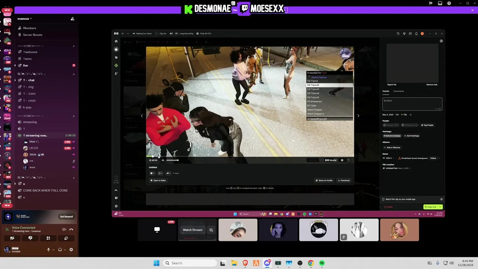Delete the clip
This screenshot has height=269, width=478.
pyautogui.click(x=388, y=207)
